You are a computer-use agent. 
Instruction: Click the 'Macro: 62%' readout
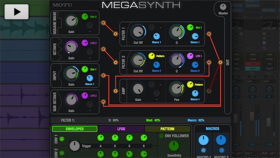coord(196,120)
